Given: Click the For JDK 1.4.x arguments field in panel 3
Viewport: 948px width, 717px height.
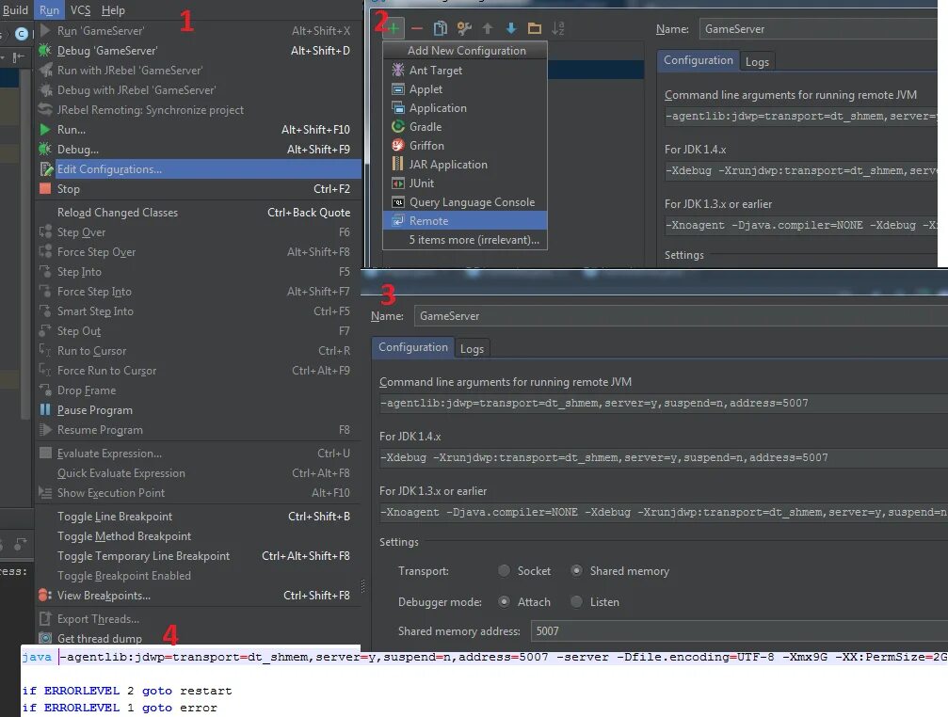Looking at the screenshot, I should [664, 458].
